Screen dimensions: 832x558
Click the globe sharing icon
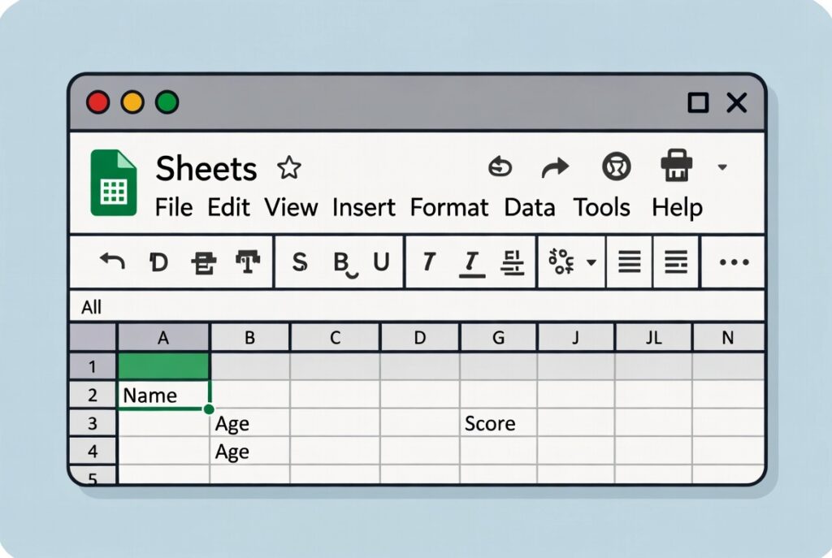click(615, 167)
